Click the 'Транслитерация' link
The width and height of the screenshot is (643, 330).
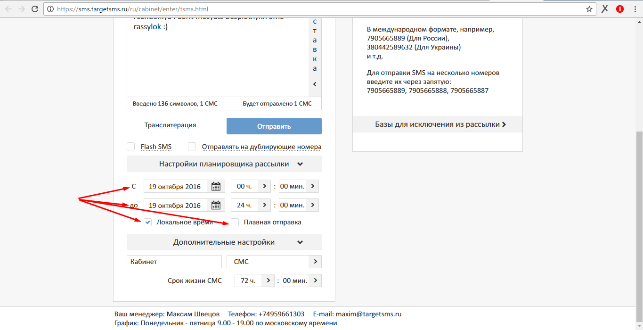[x=170, y=125]
